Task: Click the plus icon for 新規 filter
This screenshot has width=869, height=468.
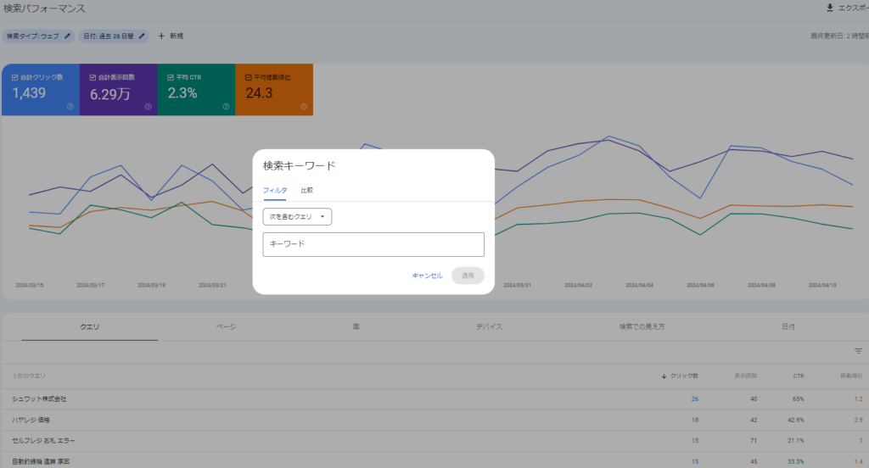Action: click(161, 36)
